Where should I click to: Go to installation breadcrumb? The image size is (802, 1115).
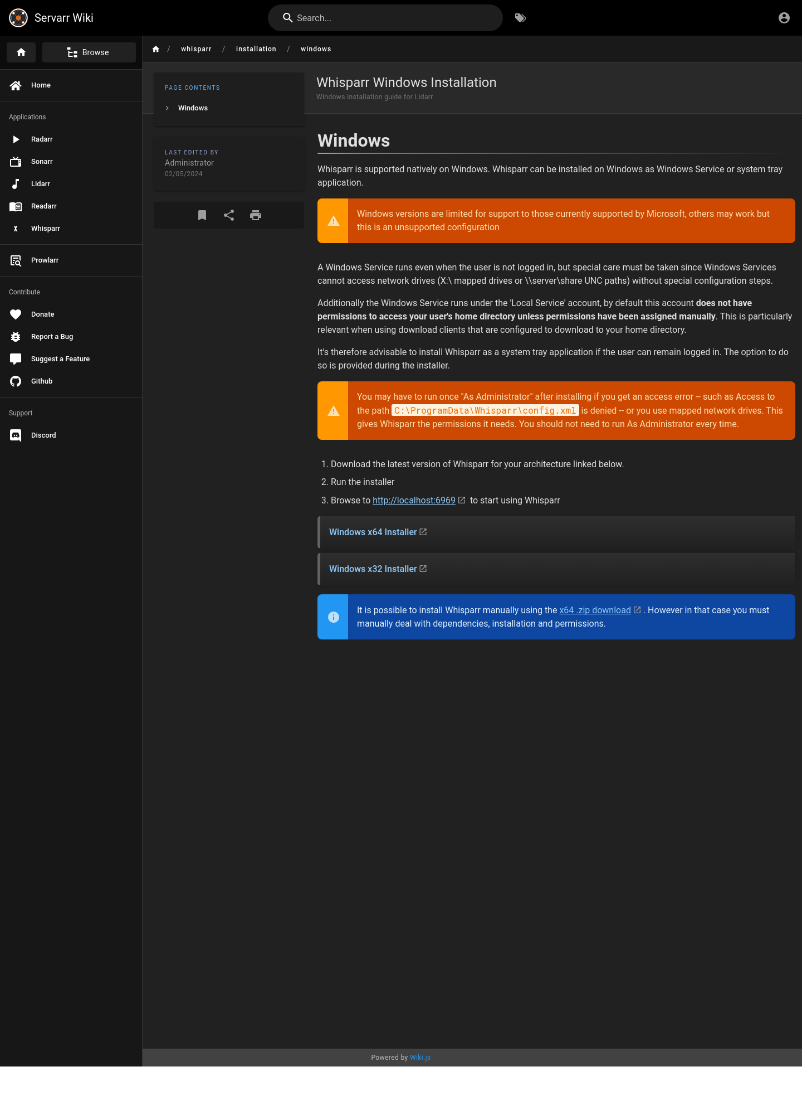point(256,49)
